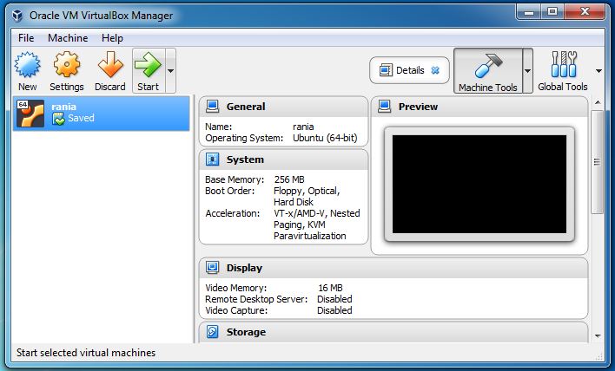This screenshot has height=371, width=615.
Task: Expand the Global Tools dropdown arrow
Action: point(598,71)
